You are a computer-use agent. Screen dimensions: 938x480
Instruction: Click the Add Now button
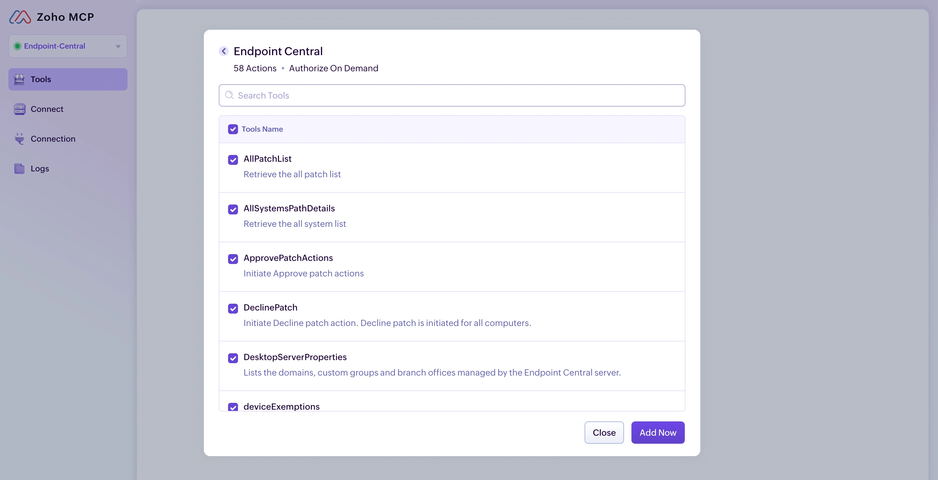658,433
